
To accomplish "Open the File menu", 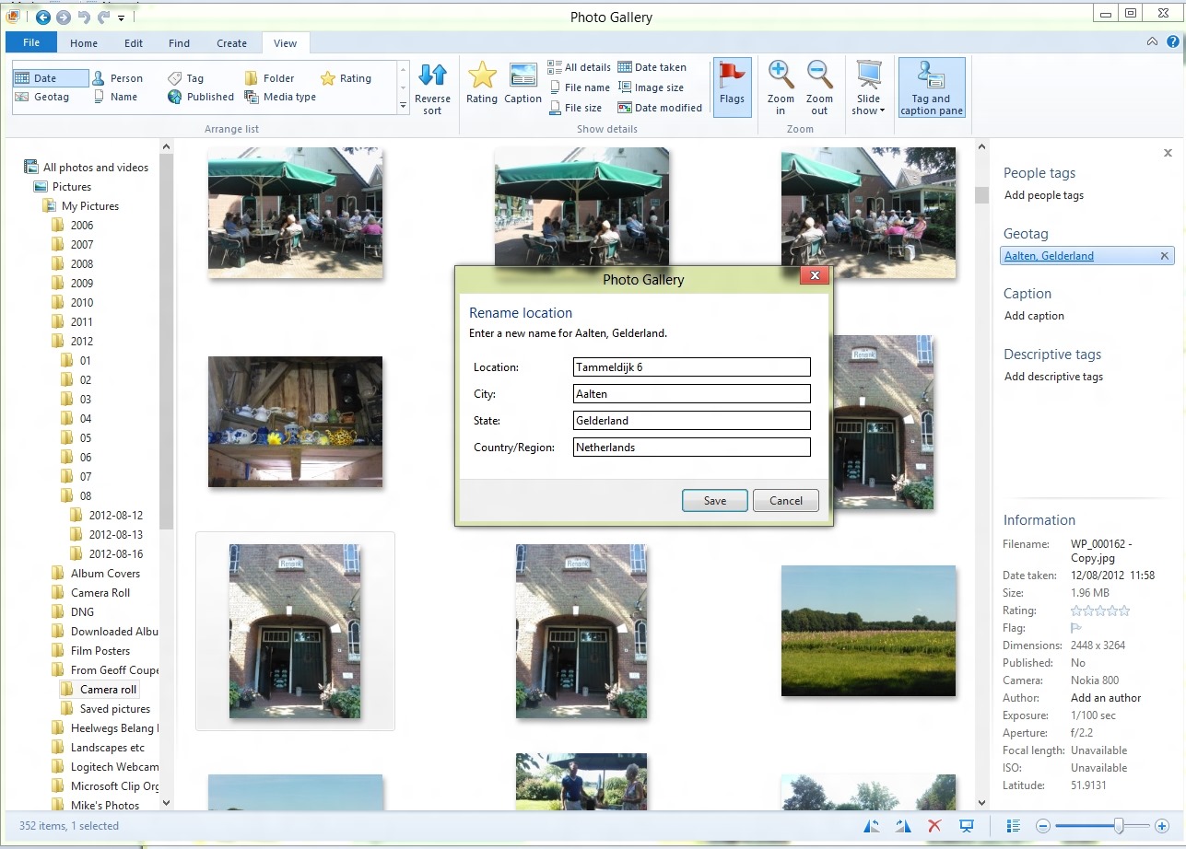I will pyautogui.click(x=31, y=43).
